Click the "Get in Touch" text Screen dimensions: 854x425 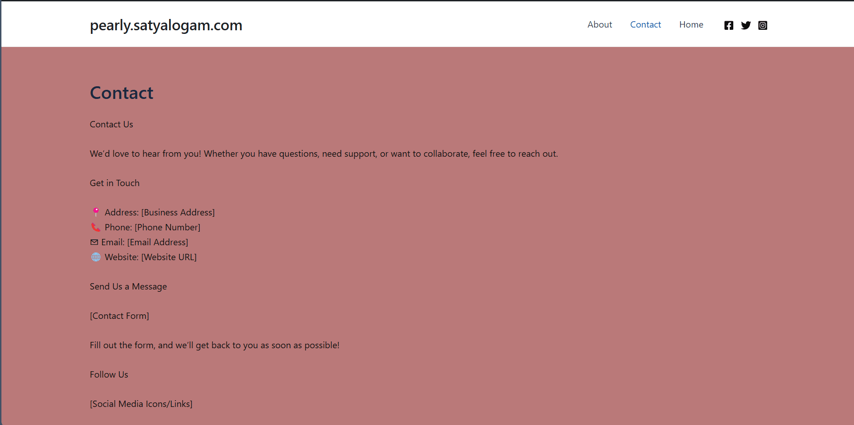pos(114,183)
